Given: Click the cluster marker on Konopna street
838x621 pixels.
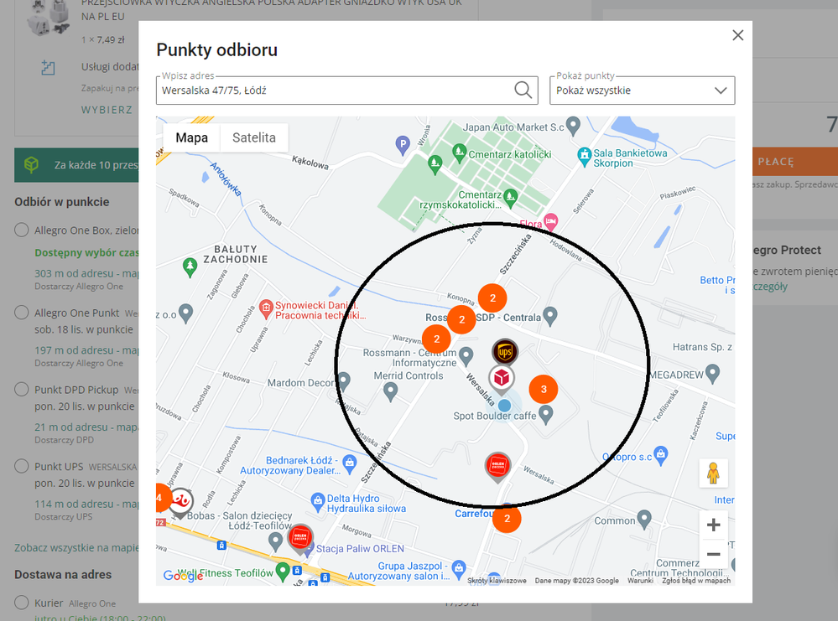Looking at the screenshot, I should [492, 298].
